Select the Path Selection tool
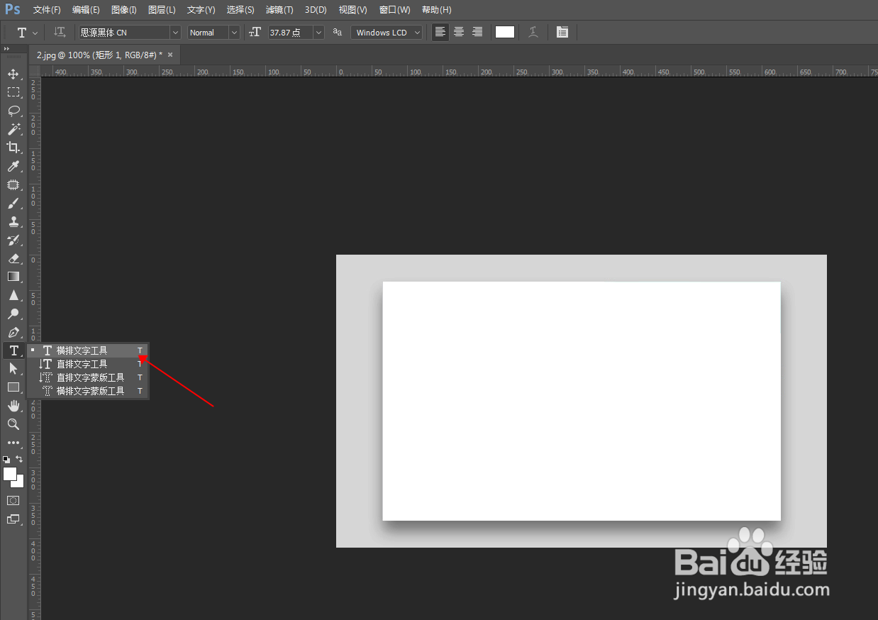This screenshot has height=620, width=878. (13, 369)
